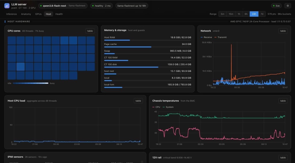Click the brightest CPU core cell in fourth row
This screenshot has width=295, height=163.
[20, 67]
